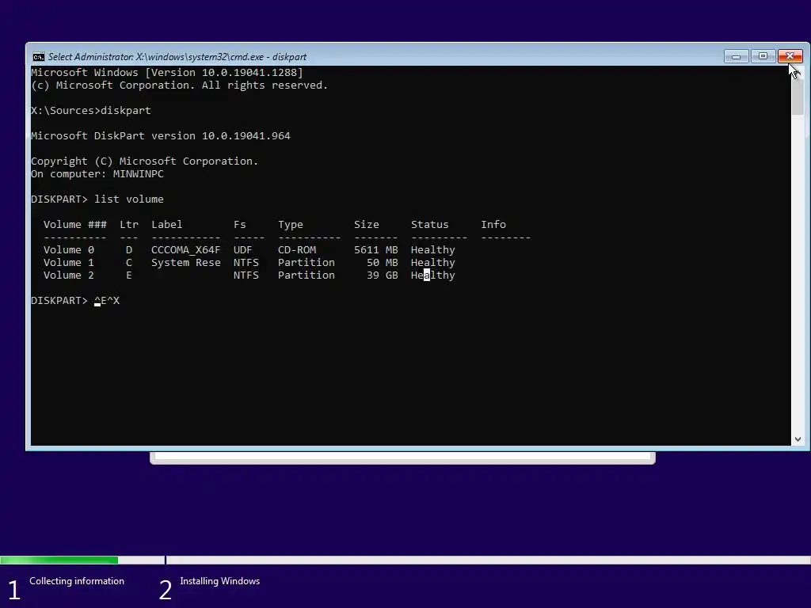The image size is (811, 608).
Task: Click the '50 MB' size value
Action: coord(383,262)
